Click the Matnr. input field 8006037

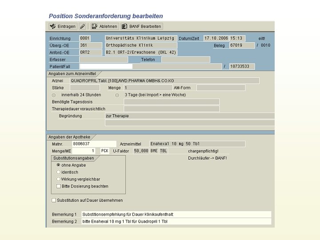[94, 144]
